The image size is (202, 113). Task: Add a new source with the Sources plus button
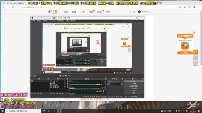click(x=51, y=93)
